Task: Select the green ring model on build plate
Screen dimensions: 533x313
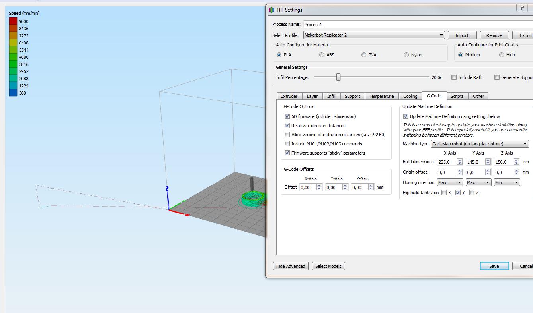Action: tap(252, 199)
